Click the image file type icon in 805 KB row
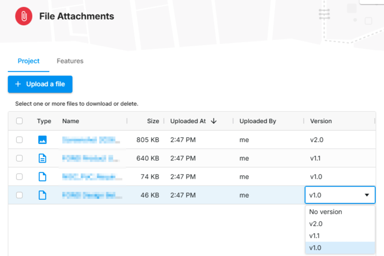 click(42, 140)
